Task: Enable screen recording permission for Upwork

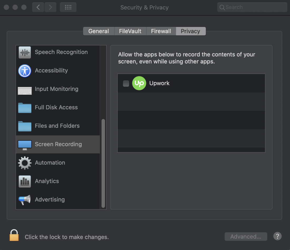Action: tap(126, 83)
